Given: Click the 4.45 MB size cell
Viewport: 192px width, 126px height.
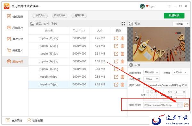Looking at the screenshot, I should [x=100, y=38].
